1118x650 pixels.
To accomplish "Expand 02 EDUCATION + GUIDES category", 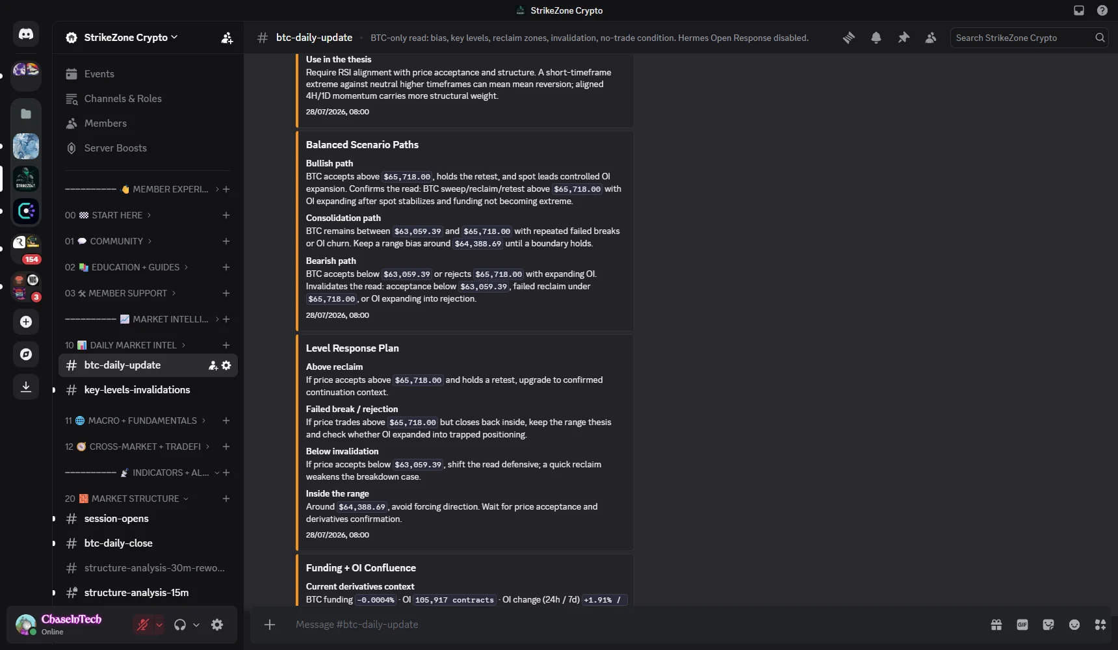I will (127, 267).
